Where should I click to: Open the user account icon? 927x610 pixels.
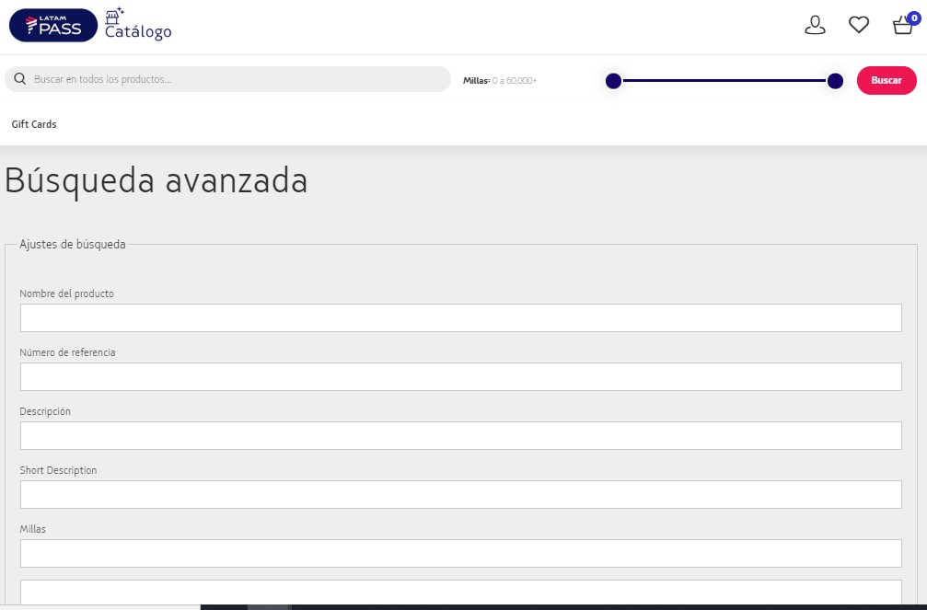tap(815, 25)
